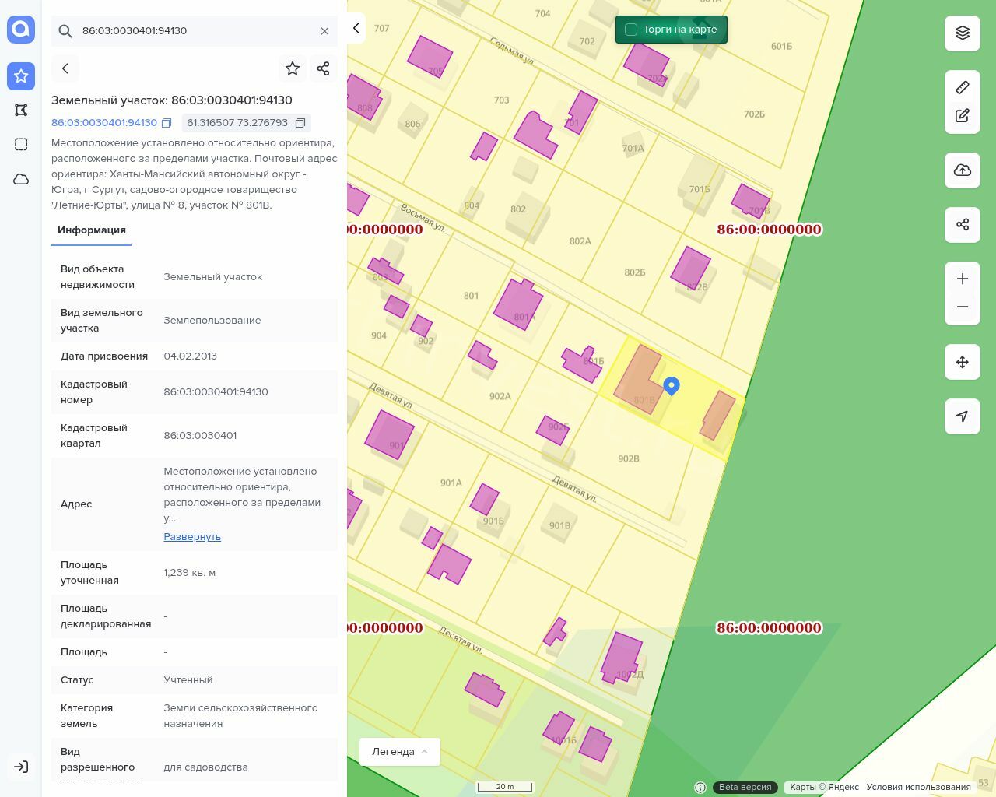Add parcel to favorites with star
This screenshot has width=996, height=797.
coord(293,68)
